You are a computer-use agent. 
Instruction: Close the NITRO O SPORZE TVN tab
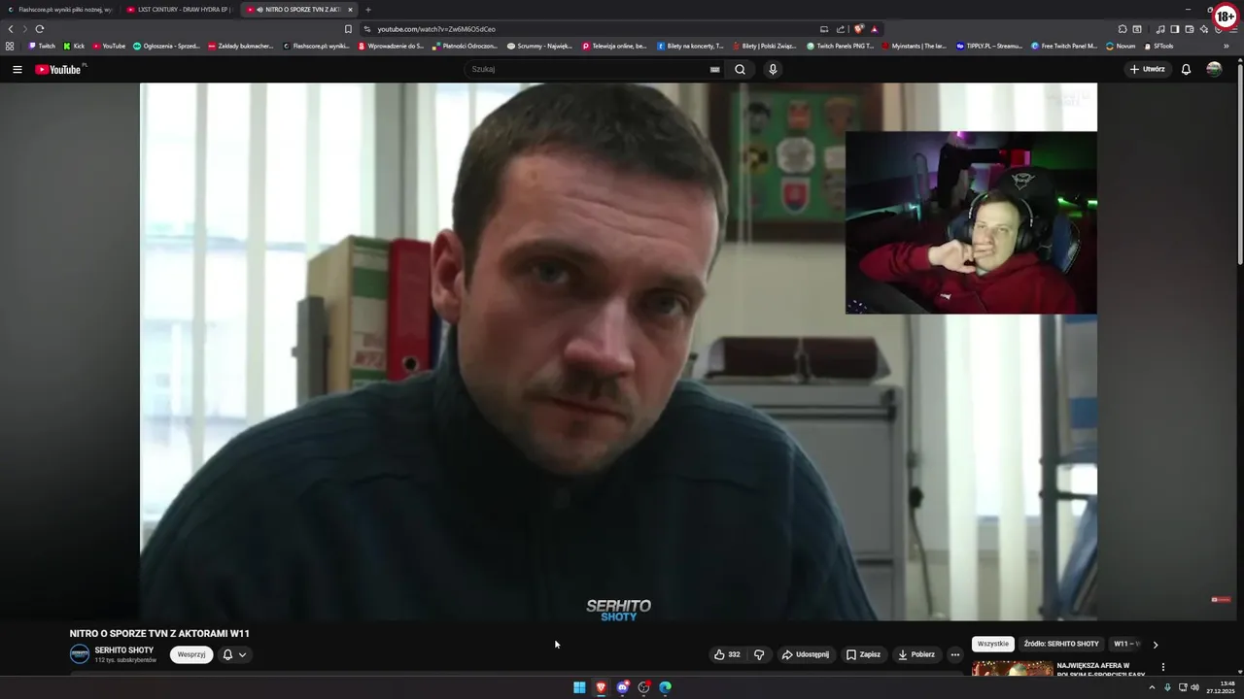[350, 10]
